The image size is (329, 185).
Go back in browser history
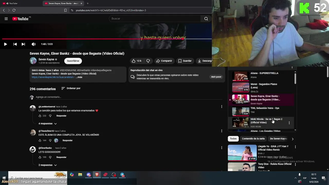4,10
